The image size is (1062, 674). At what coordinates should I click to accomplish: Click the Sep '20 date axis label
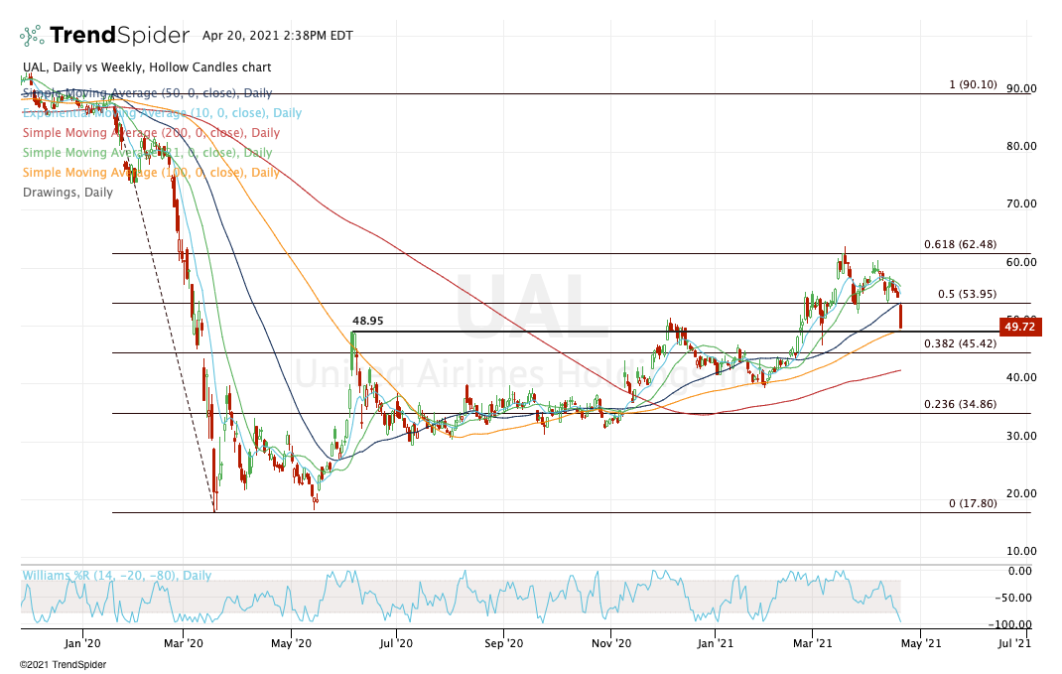click(504, 643)
